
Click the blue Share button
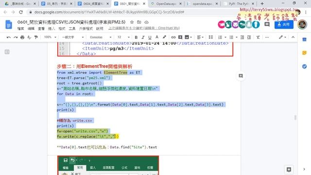[x=284, y=25]
